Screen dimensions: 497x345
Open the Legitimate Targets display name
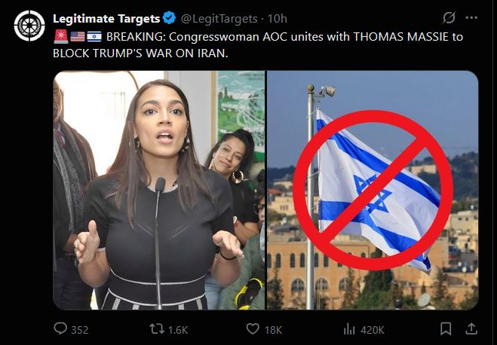pyautogui.click(x=106, y=19)
